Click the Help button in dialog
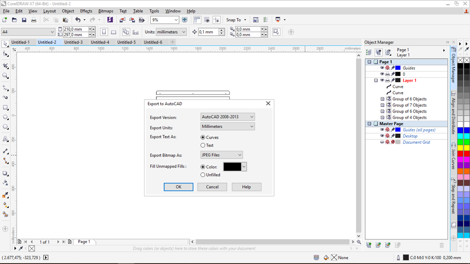This screenshot has height=264, width=470. [246, 187]
